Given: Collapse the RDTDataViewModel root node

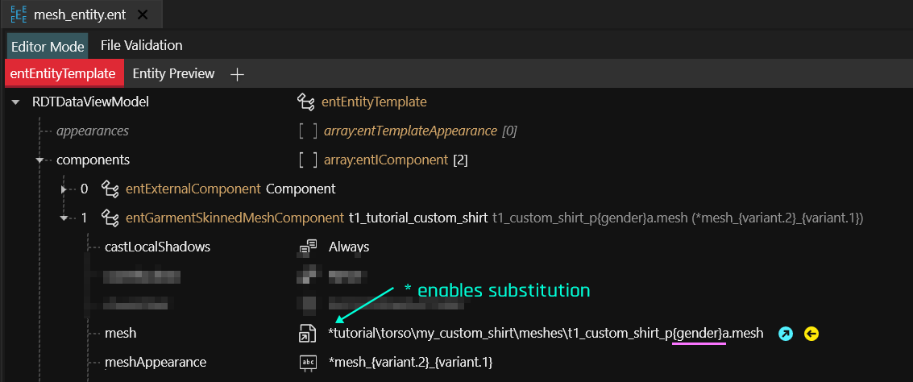Looking at the screenshot, I should [x=15, y=102].
